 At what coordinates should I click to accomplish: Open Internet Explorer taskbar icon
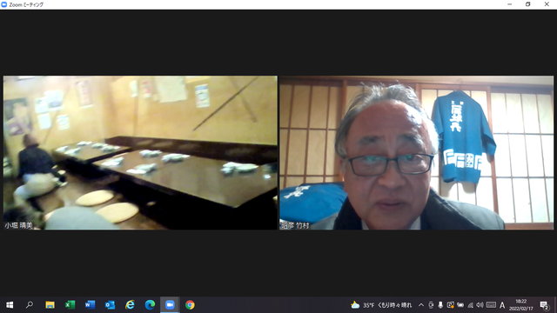click(130, 305)
